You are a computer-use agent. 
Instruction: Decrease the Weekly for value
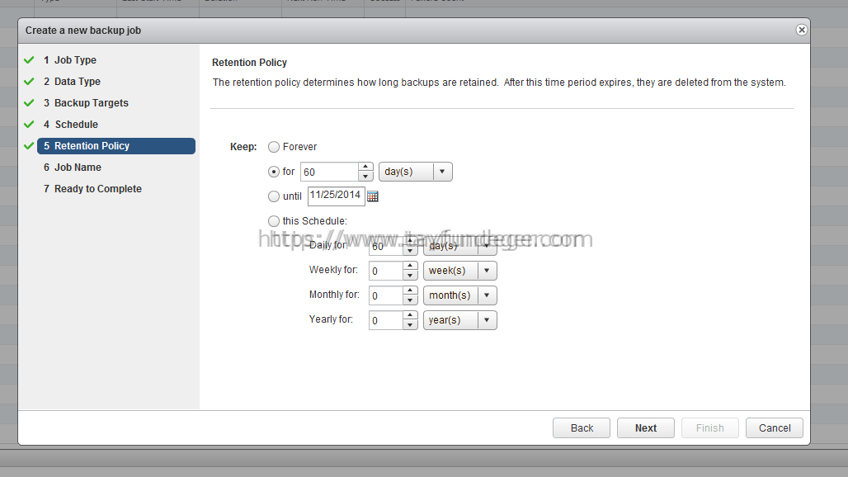pos(410,276)
